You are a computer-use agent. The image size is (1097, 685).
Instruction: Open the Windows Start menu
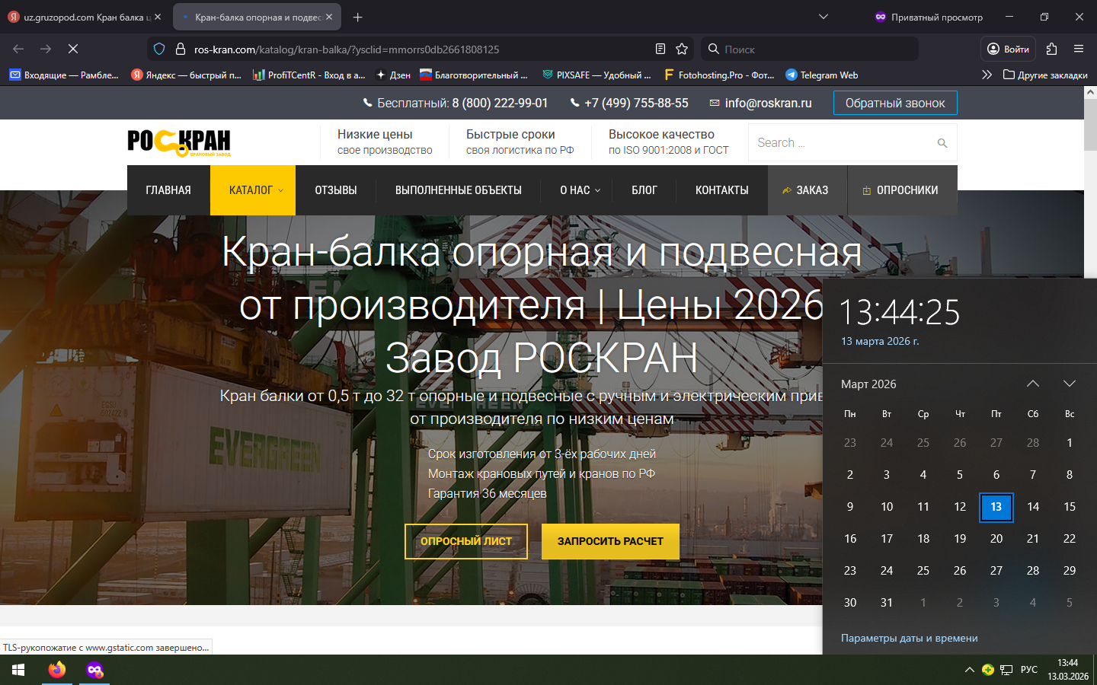[18, 670]
